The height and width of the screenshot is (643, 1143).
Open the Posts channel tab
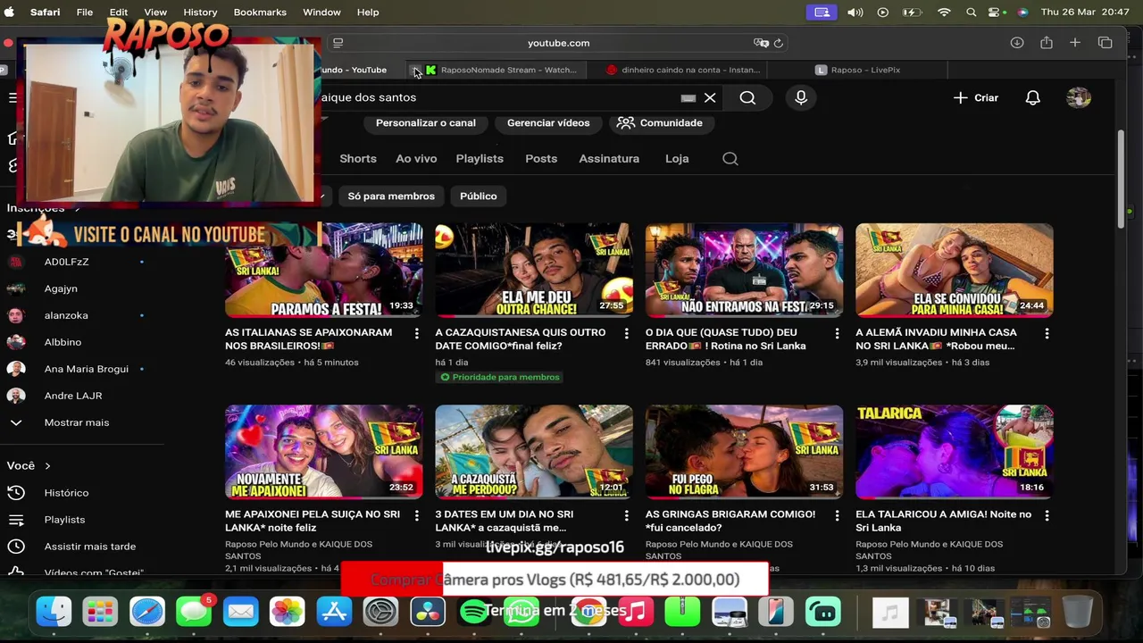click(541, 158)
